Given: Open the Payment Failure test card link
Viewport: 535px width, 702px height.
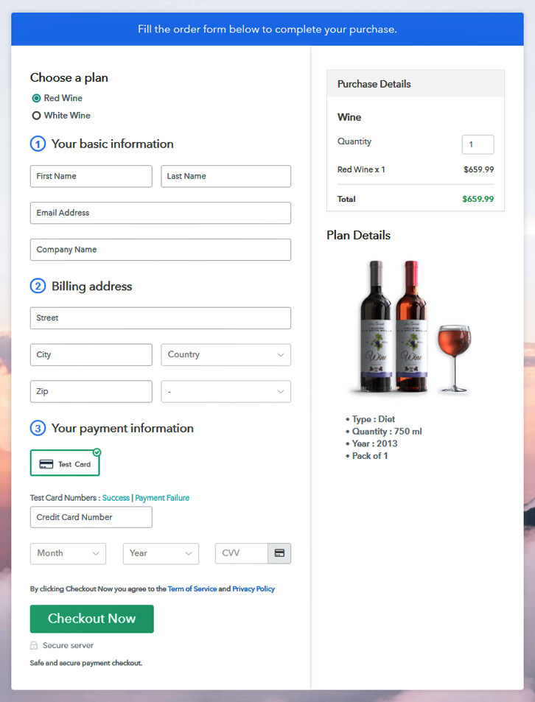Looking at the screenshot, I should 162,498.
